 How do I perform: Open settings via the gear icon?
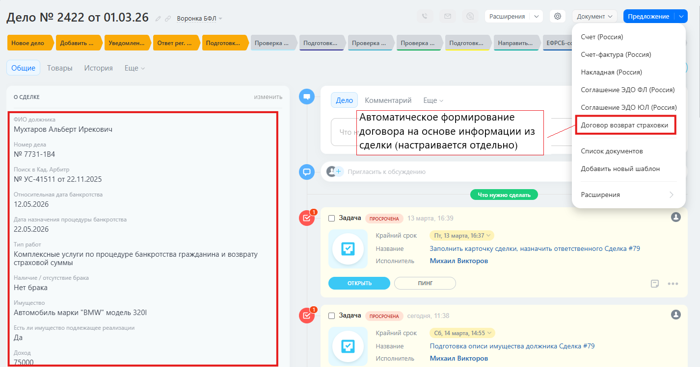[558, 16]
